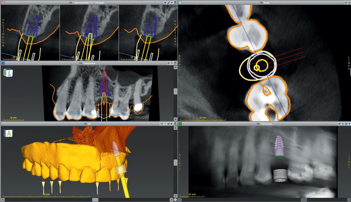Click up arrow of 3D vertical scrollbar
The image size is (351, 202).
(x=175, y=128)
